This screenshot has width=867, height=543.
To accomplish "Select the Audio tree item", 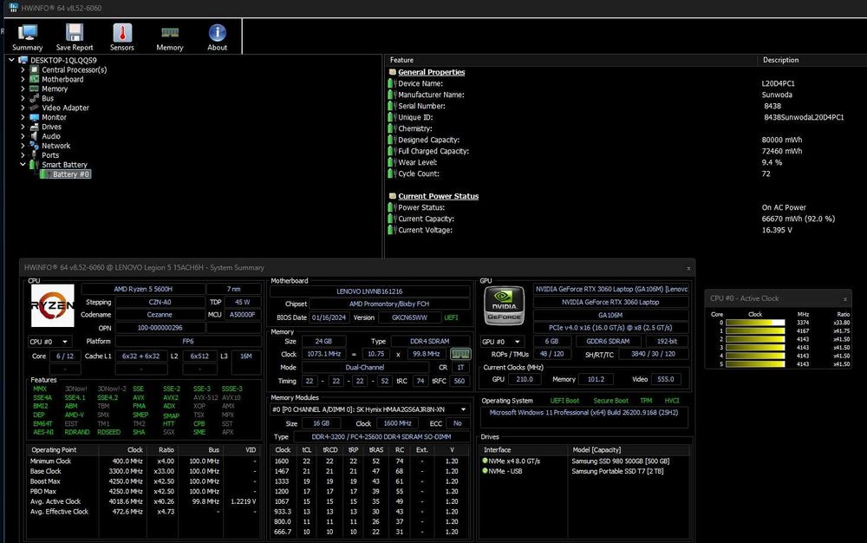I will (51, 136).
